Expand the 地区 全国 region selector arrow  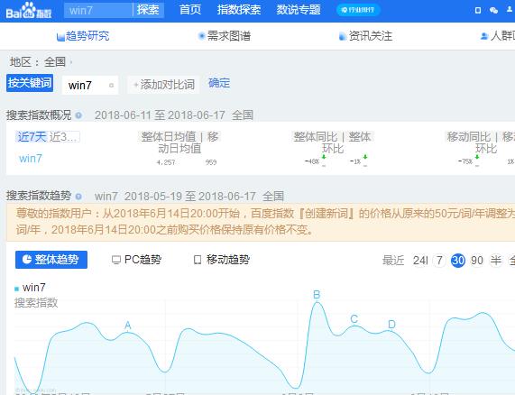coord(71,61)
